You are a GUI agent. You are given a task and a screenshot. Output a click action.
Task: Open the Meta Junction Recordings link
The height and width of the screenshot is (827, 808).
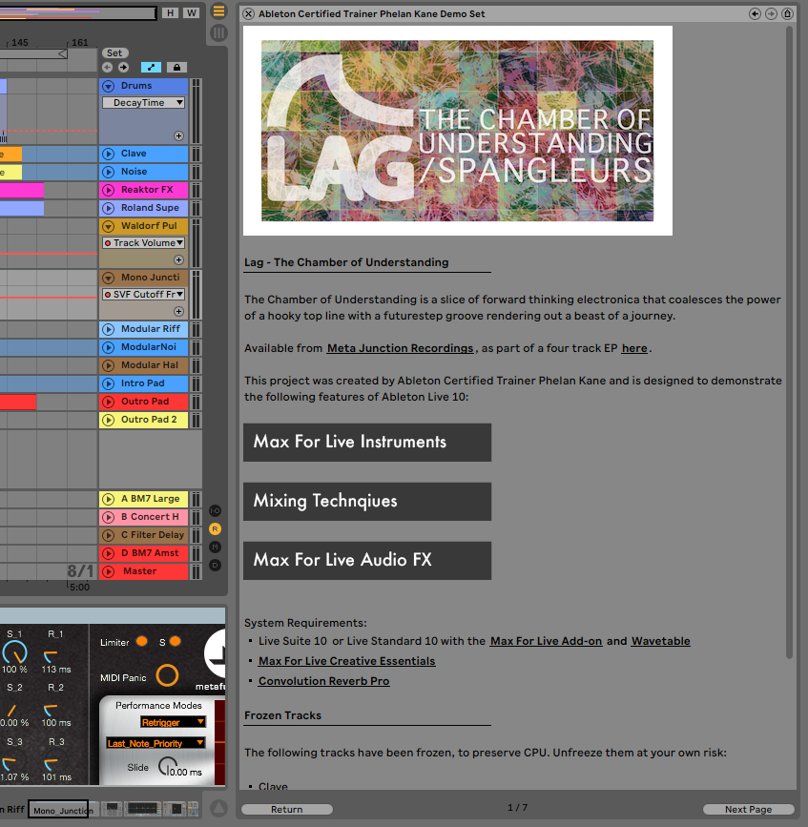[x=400, y=348]
